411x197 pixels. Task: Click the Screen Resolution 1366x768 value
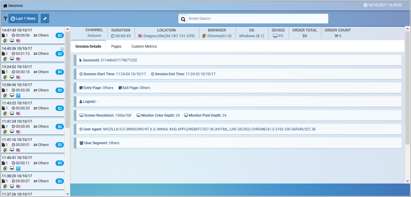tap(123, 115)
